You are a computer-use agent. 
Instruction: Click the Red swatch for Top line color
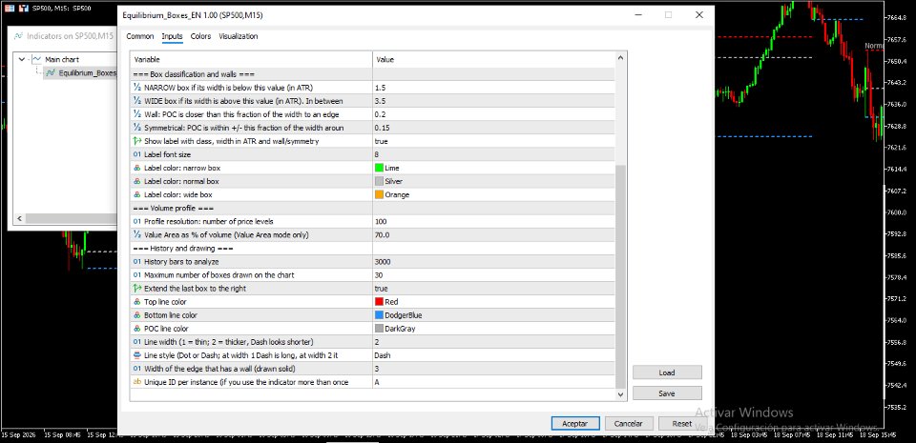click(x=379, y=302)
